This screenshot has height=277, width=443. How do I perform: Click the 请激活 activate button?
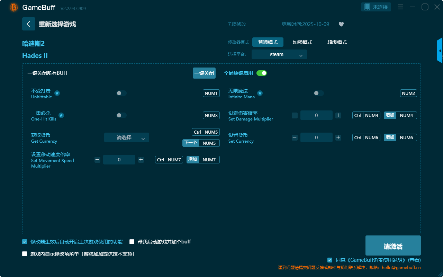393,246
